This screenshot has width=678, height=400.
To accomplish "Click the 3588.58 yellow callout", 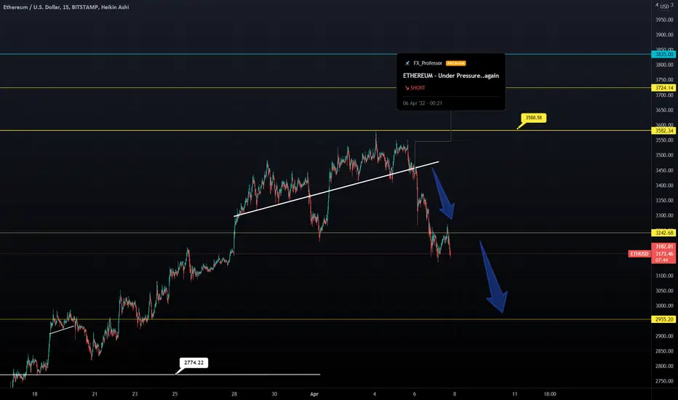I will tap(533, 118).
